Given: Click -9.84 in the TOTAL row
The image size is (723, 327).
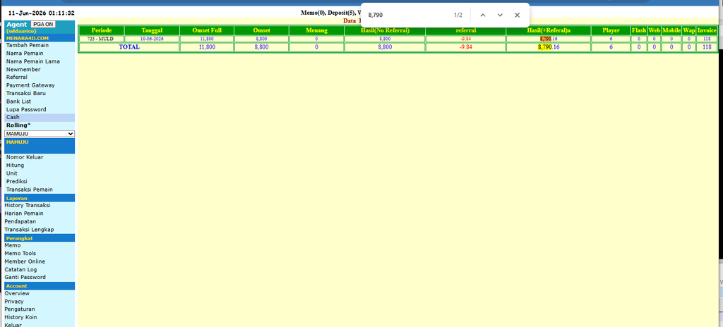Looking at the screenshot, I should tap(466, 47).
